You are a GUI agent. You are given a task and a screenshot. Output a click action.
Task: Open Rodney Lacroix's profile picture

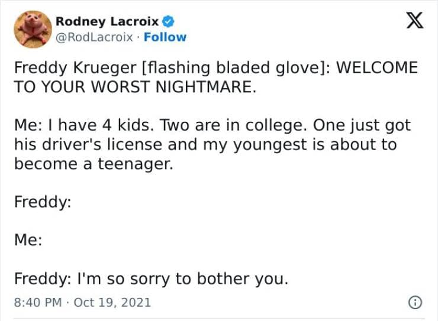point(33,30)
